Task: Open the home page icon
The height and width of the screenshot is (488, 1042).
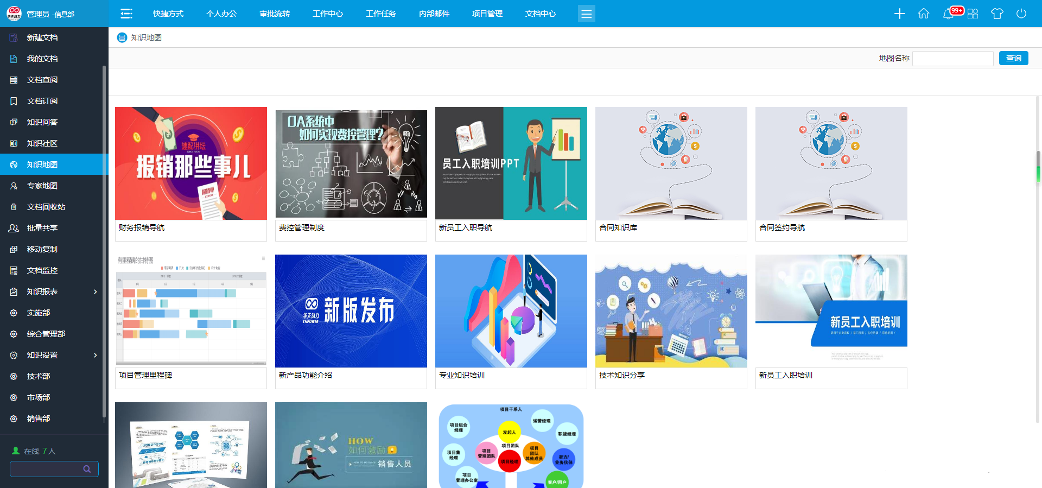Action: coord(924,14)
